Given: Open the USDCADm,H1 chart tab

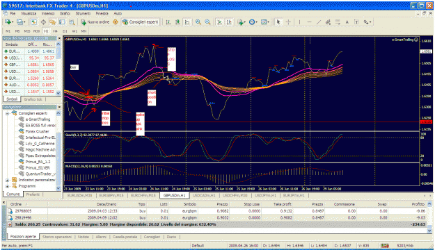Looking at the screenshot, I should [x=204, y=195].
